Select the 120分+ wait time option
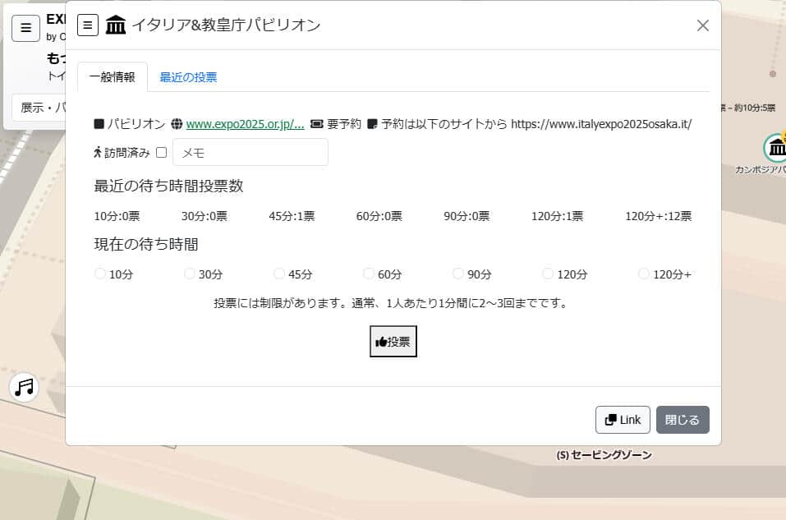 (x=643, y=272)
